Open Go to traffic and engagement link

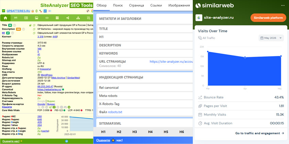[x=260, y=133]
